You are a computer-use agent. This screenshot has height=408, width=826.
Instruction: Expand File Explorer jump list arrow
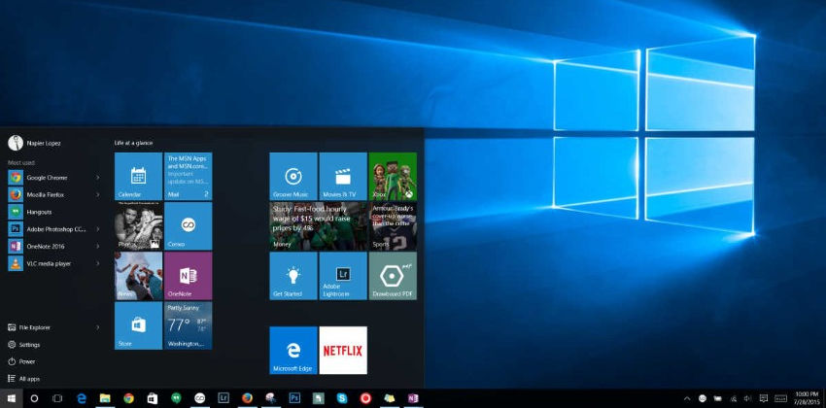pos(97,327)
